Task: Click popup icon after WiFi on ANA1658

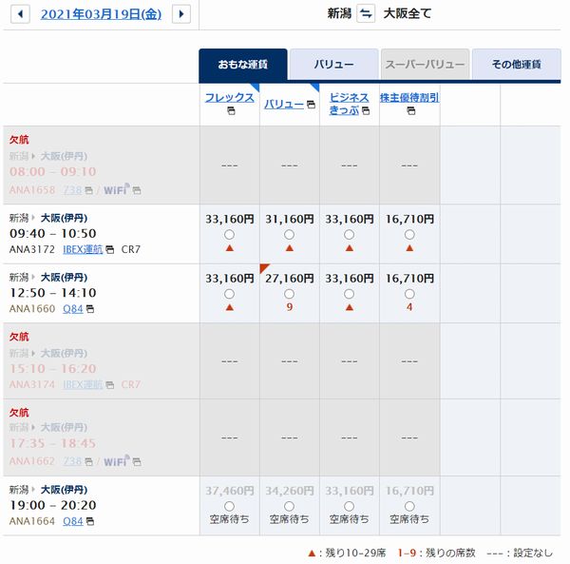Action: [x=137, y=190]
